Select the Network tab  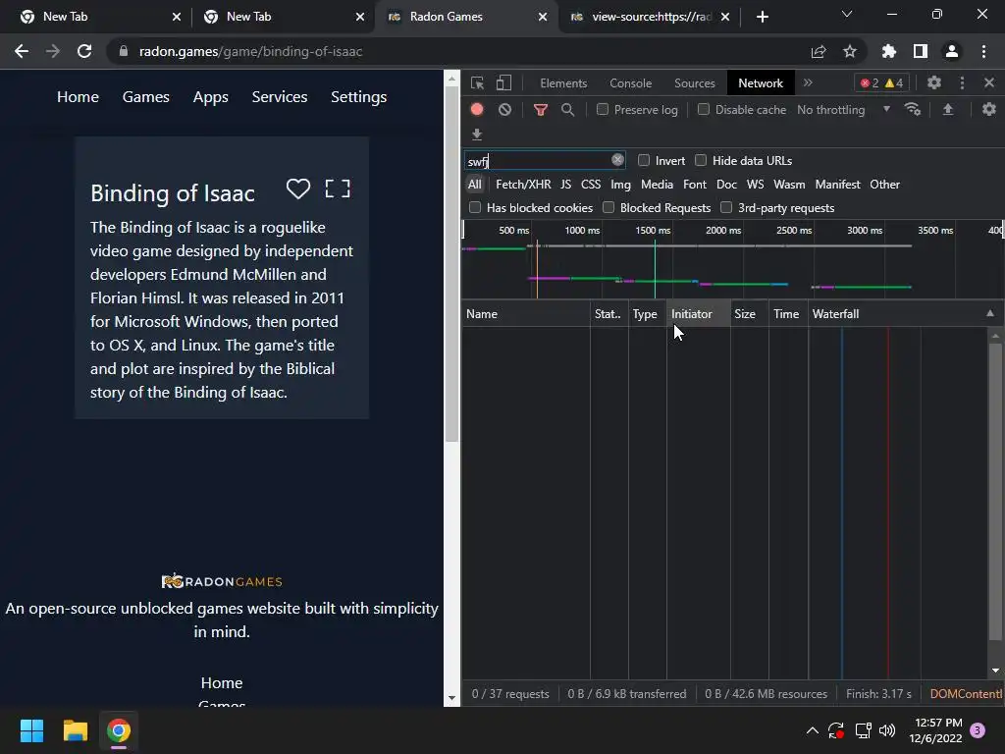(761, 83)
